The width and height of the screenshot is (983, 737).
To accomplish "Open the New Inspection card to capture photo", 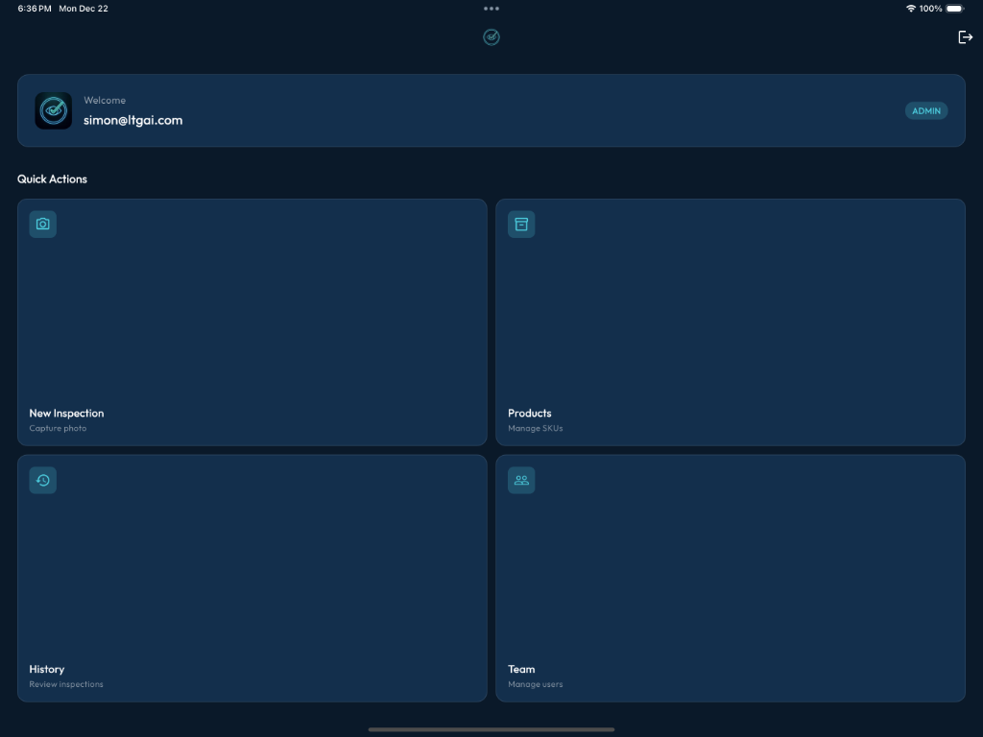I will point(252,322).
